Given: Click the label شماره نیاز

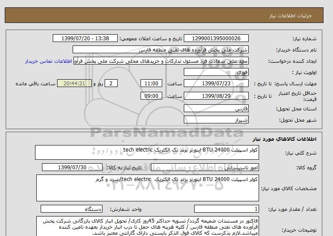Looking at the screenshot, I should click(304, 39).
